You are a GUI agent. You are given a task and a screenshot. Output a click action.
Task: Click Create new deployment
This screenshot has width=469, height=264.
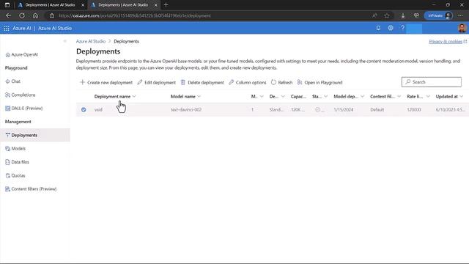tap(106, 82)
